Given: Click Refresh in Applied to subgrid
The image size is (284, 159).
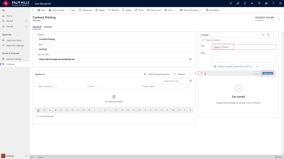Looking at the screenshot, I should coord(179,74).
